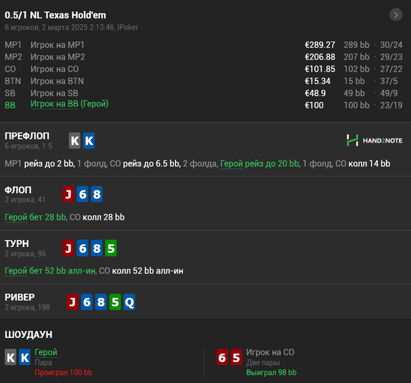Click the '0.5/1 NL Texas Hold'em' title
The width and height of the screenshot is (411, 383).
pos(55,15)
